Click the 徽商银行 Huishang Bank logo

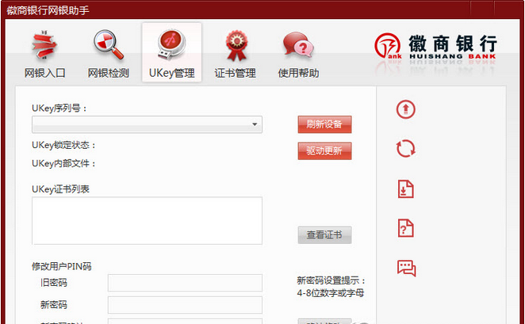pyautogui.click(x=435, y=49)
